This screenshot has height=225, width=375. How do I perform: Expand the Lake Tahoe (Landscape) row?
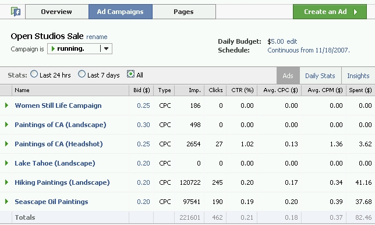pyautogui.click(x=7, y=163)
